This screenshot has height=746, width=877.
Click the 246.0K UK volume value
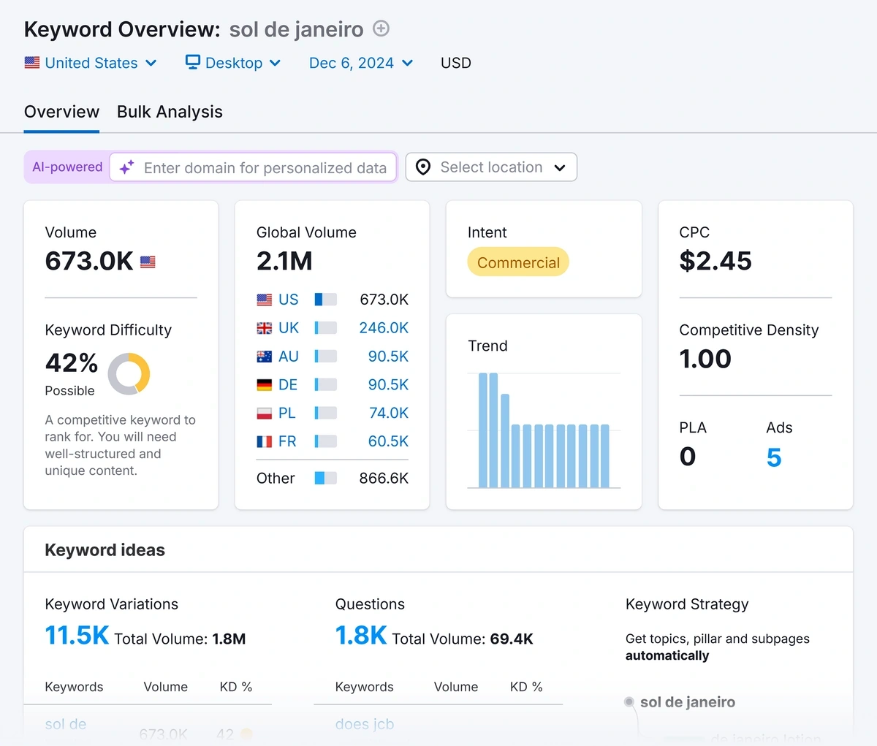tap(384, 328)
